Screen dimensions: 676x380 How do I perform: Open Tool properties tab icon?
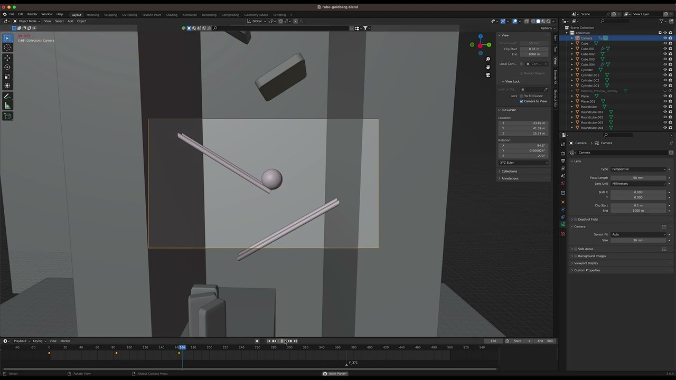(x=563, y=145)
